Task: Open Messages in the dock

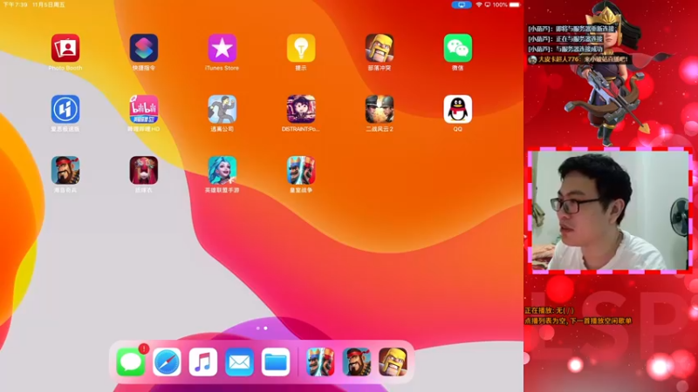Action: [130, 362]
